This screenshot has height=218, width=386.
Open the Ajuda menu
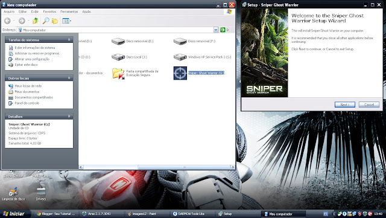[86, 11]
